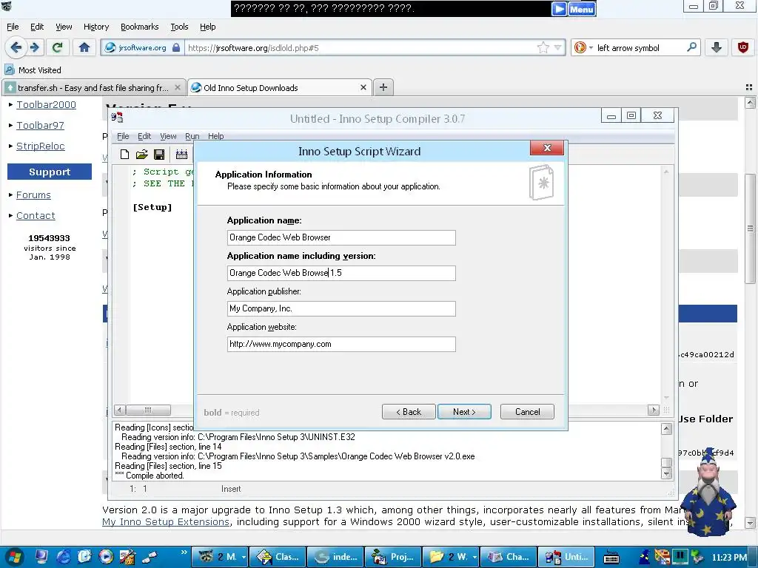The height and width of the screenshot is (568, 758).
Task: Click the browser URL address field
Action: tap(360, 47)
